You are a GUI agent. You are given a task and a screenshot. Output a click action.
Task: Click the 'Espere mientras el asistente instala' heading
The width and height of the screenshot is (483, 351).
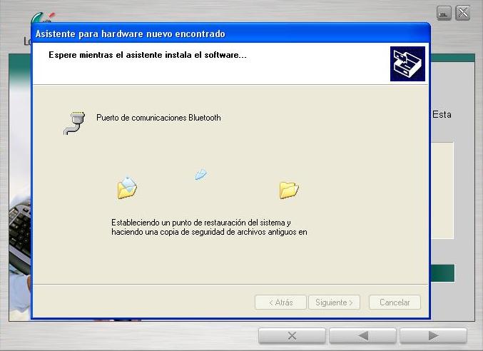coord(148,55)
